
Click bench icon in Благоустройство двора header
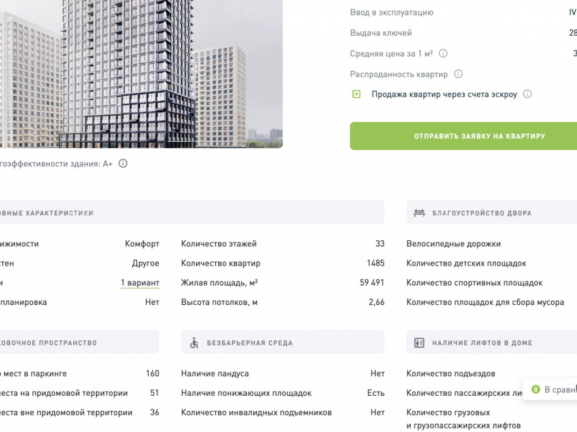click(x=419, y=213)
